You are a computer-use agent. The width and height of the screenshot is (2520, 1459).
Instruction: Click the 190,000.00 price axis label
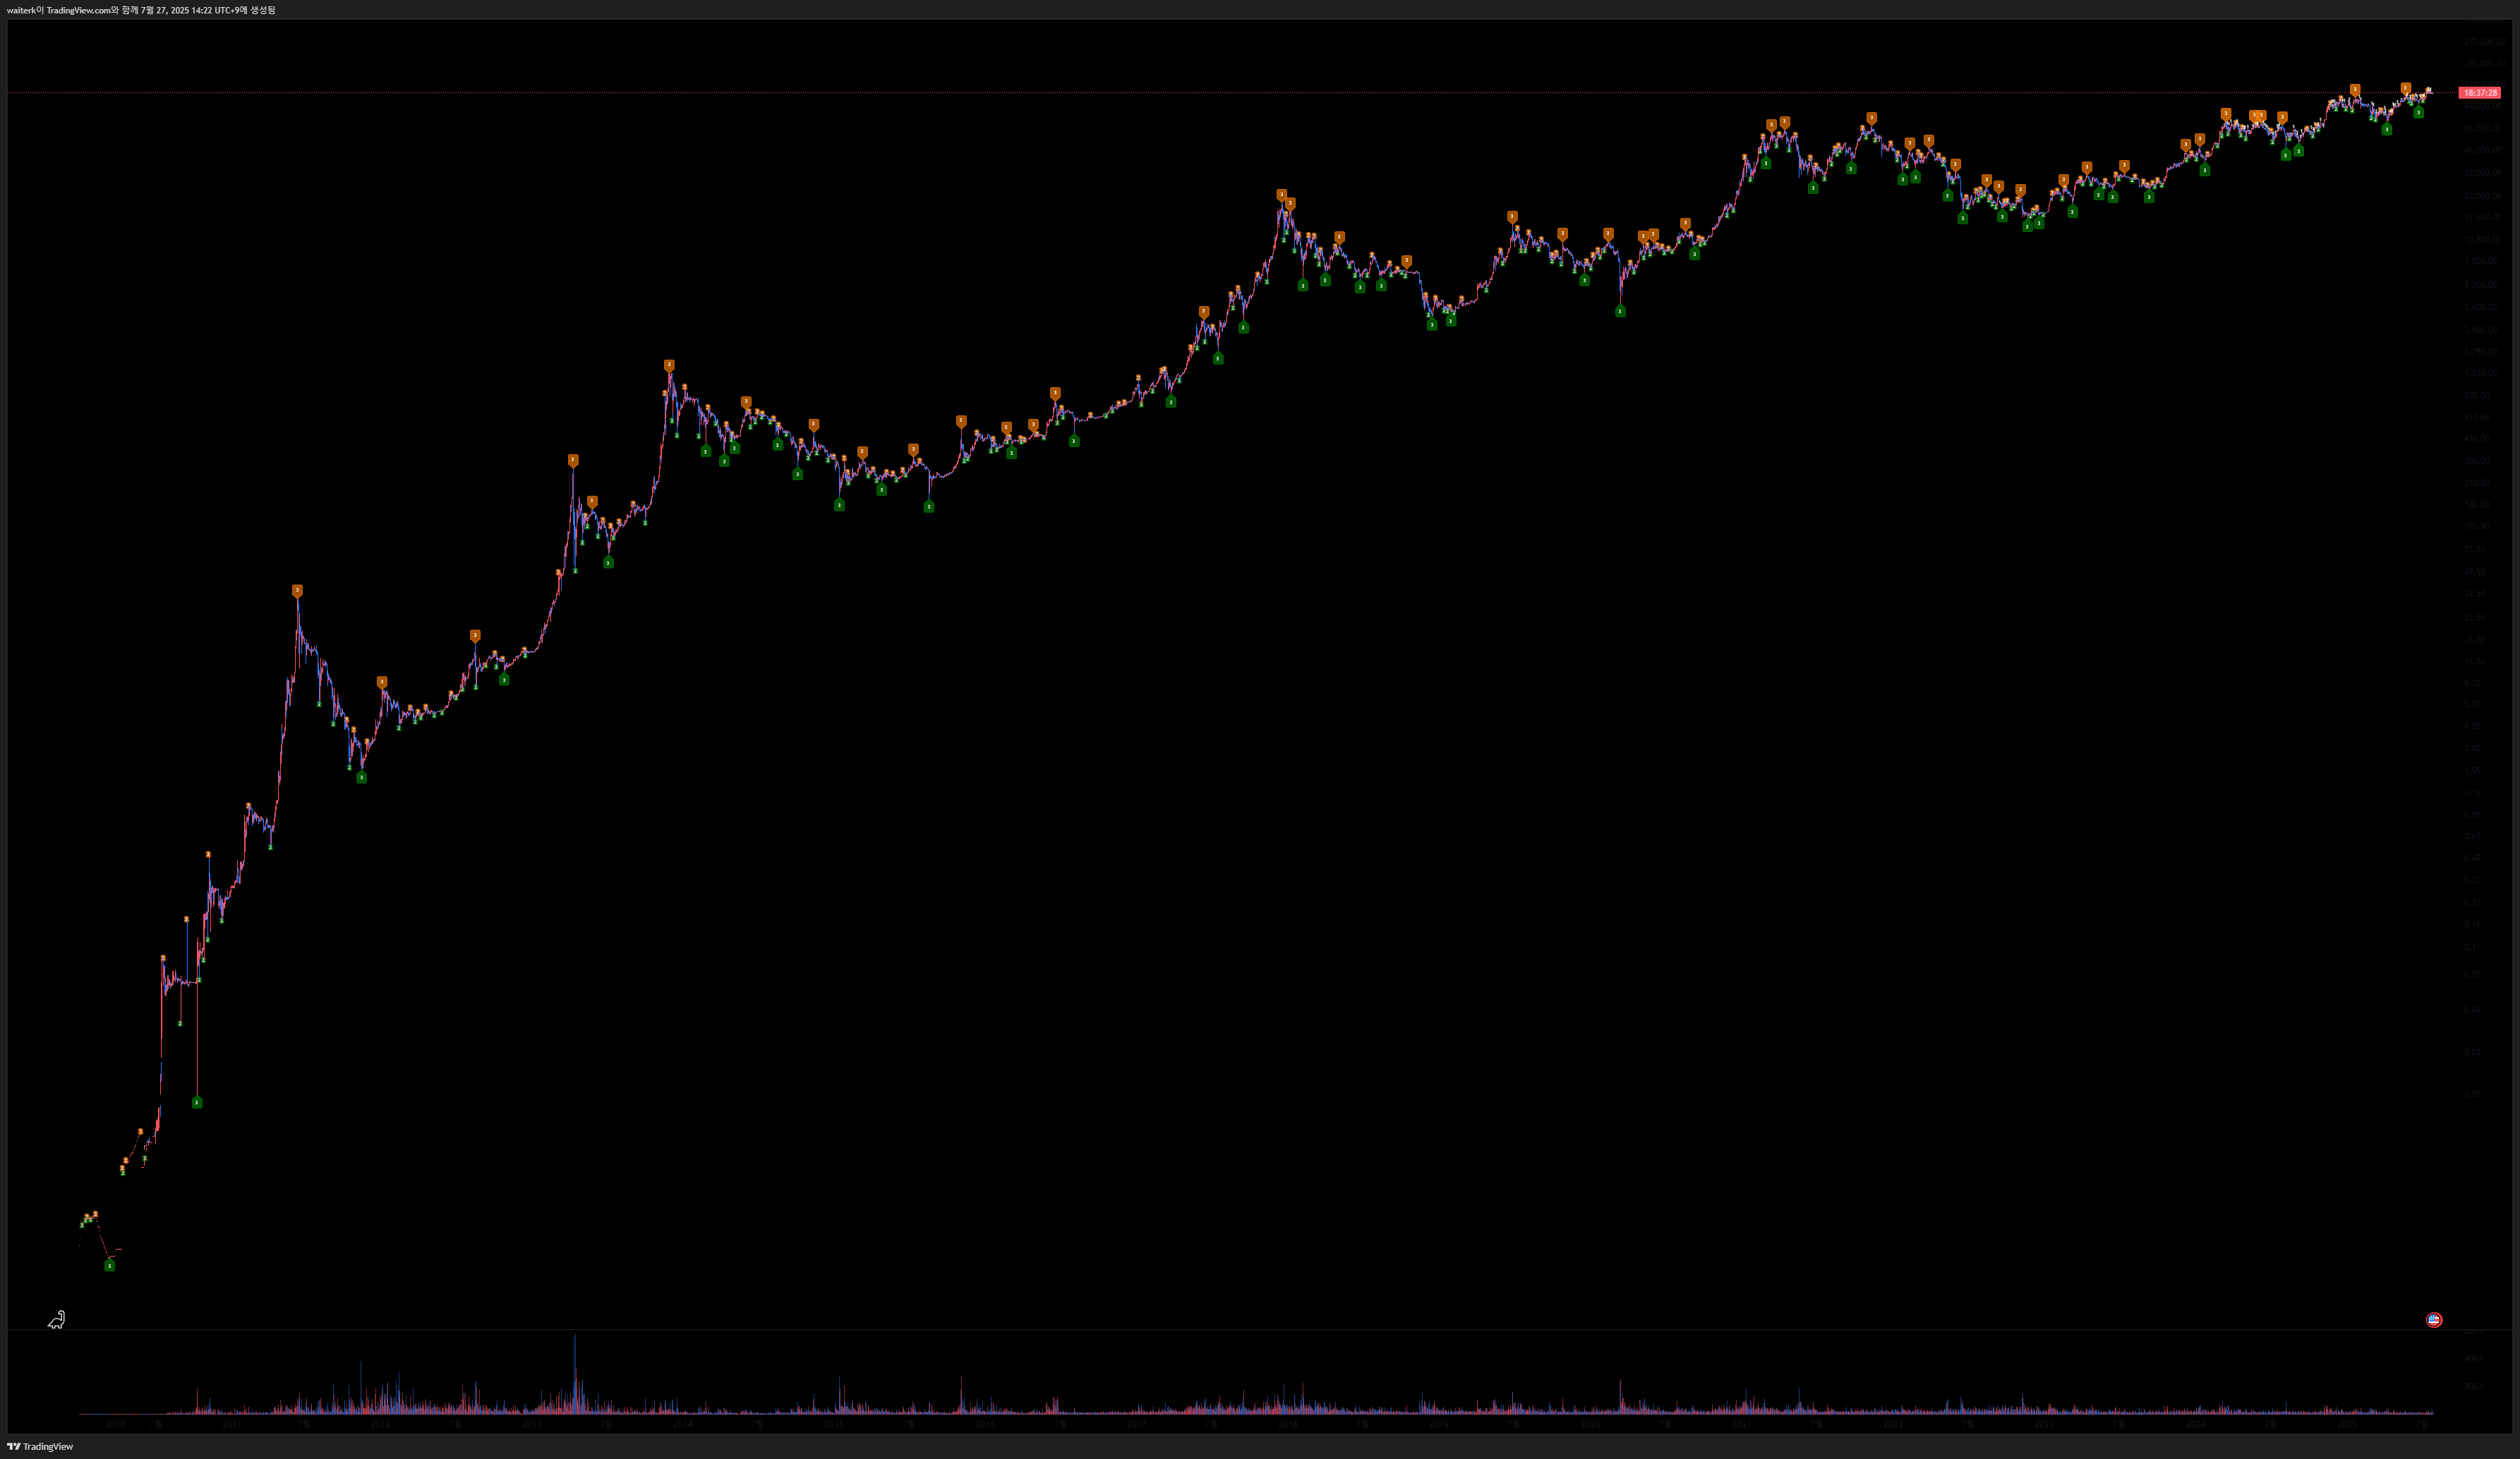[2485, 63]
